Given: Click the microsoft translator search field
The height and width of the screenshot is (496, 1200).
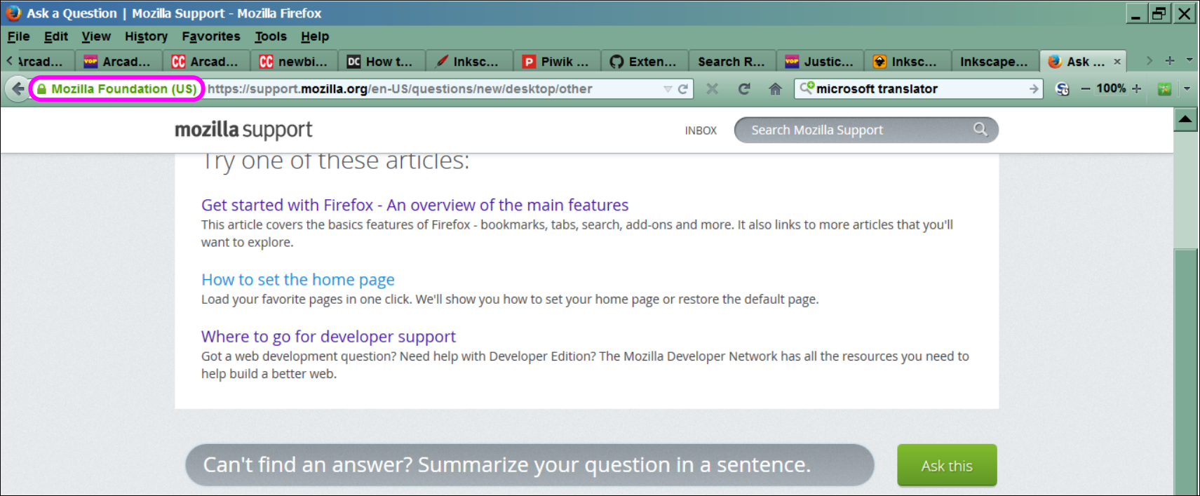Looking at the screenshot, I should 920,89.
